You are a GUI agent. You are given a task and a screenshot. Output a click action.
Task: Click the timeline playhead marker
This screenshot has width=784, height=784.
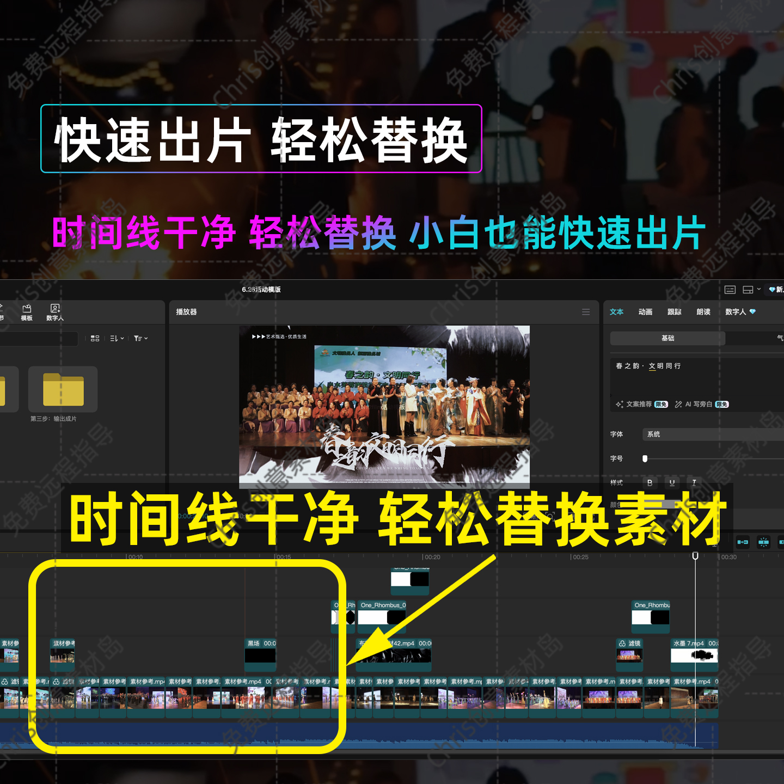click(x=695, y=556)
